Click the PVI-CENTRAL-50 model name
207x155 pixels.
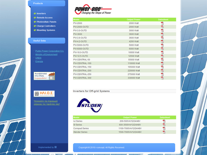tap(82, 60)
